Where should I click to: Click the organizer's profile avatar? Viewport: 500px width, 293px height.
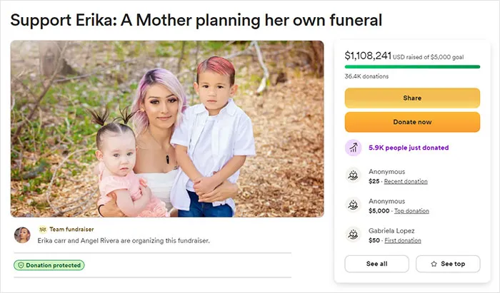(22, 235)
